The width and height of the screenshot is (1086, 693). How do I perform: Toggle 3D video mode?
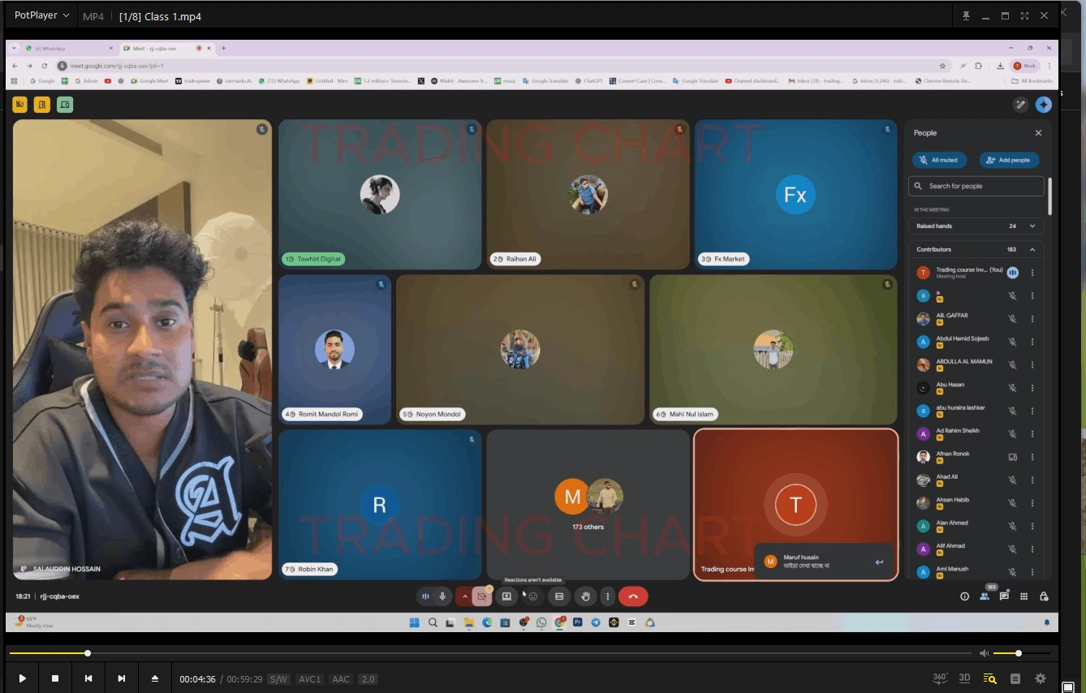pos(964,678)
